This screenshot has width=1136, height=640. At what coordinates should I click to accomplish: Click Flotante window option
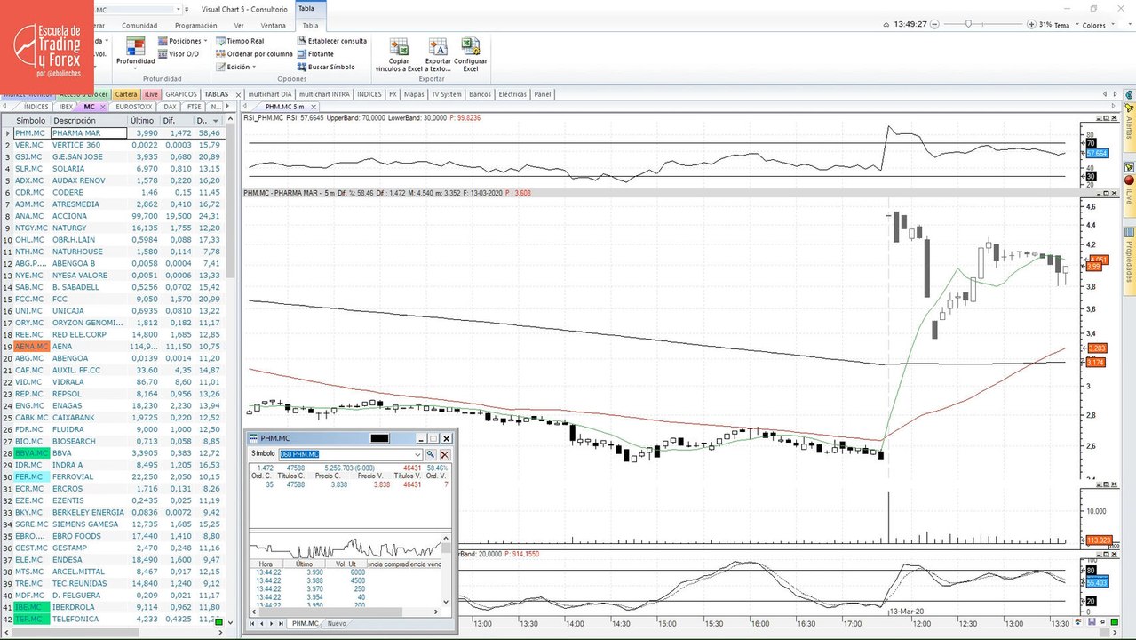coord(315,54)
